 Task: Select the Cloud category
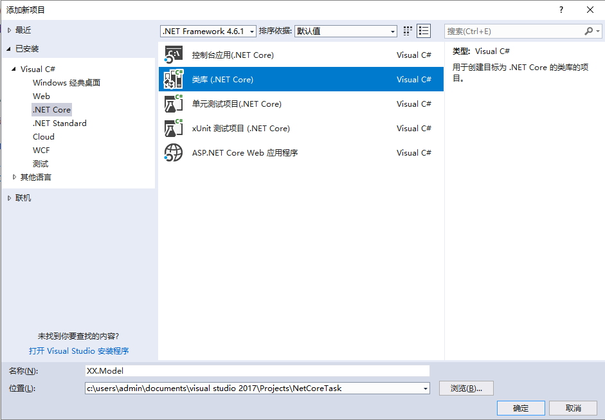click(44, 136)
